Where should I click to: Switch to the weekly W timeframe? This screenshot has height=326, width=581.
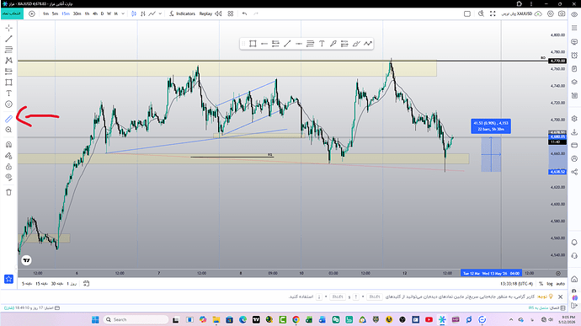point(109,13)
